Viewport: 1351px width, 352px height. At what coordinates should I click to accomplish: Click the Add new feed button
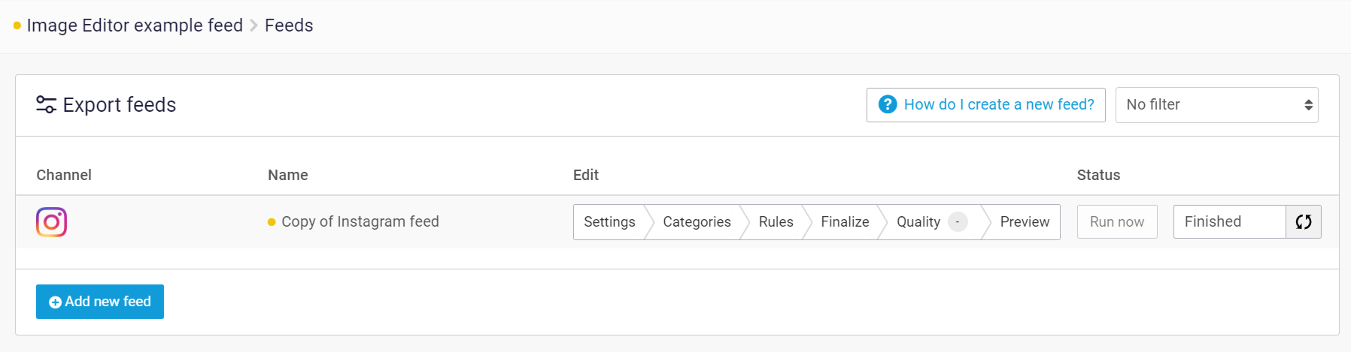(x=100, y=302)
